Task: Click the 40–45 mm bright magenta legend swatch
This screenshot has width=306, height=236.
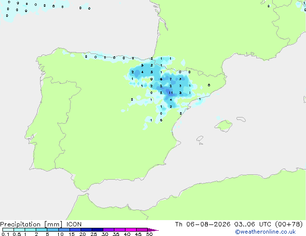Action: [131, 230]
